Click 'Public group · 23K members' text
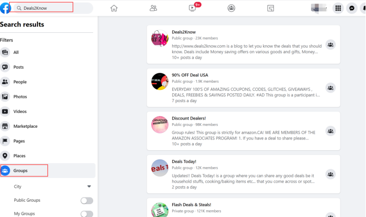 coord(195,38)
